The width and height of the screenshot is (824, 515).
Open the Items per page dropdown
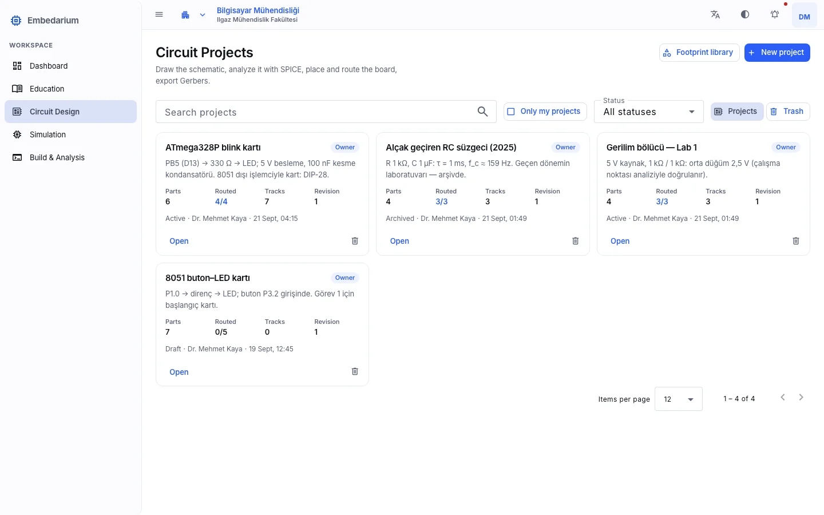click(x=679, y=399)
